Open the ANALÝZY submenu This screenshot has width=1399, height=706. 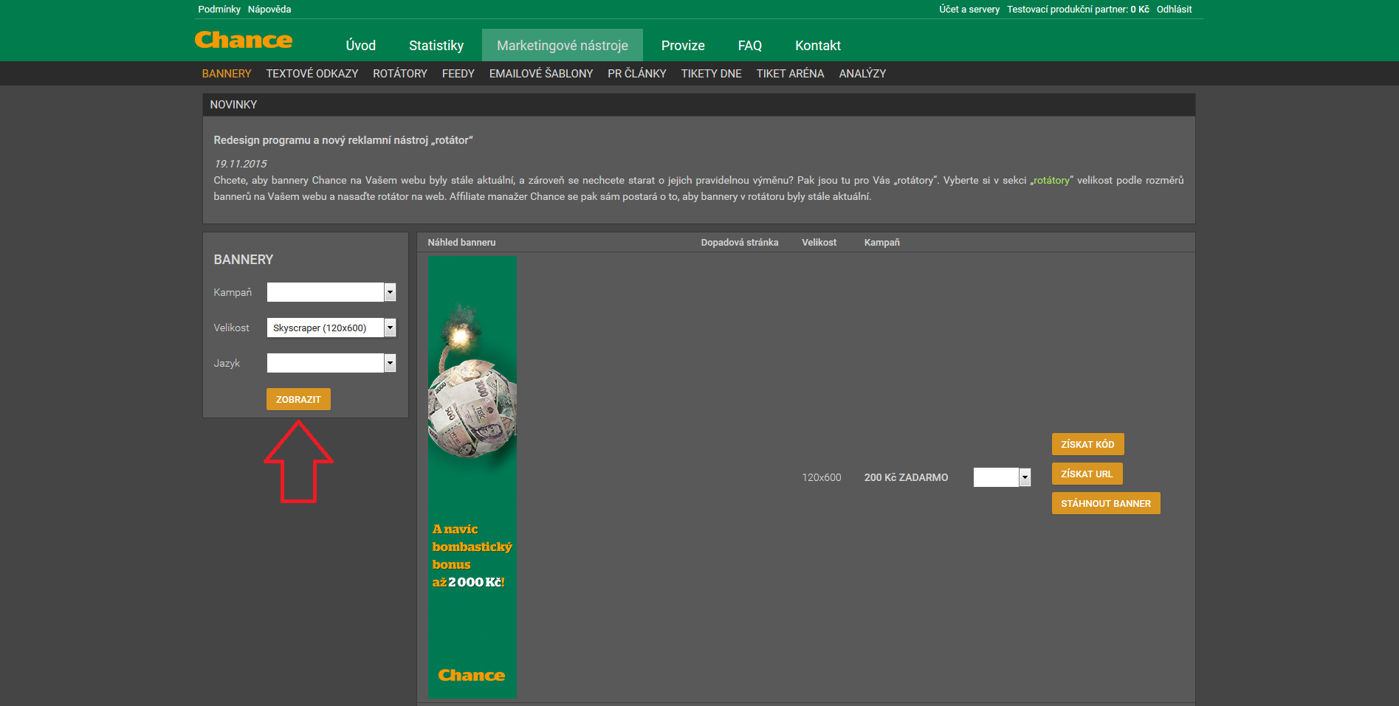click(862, 74)
